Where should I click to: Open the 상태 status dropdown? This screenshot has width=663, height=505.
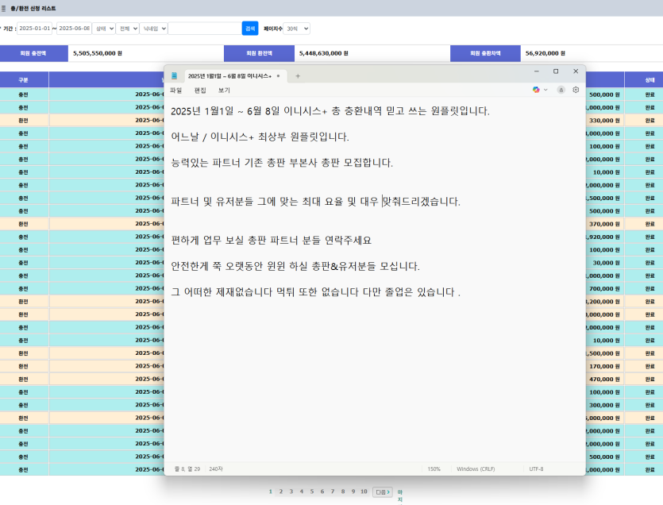pos(103,29)
